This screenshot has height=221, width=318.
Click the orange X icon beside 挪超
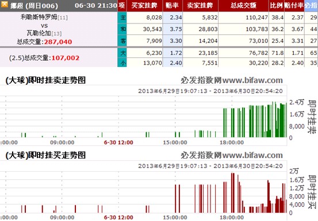[5, 4]
